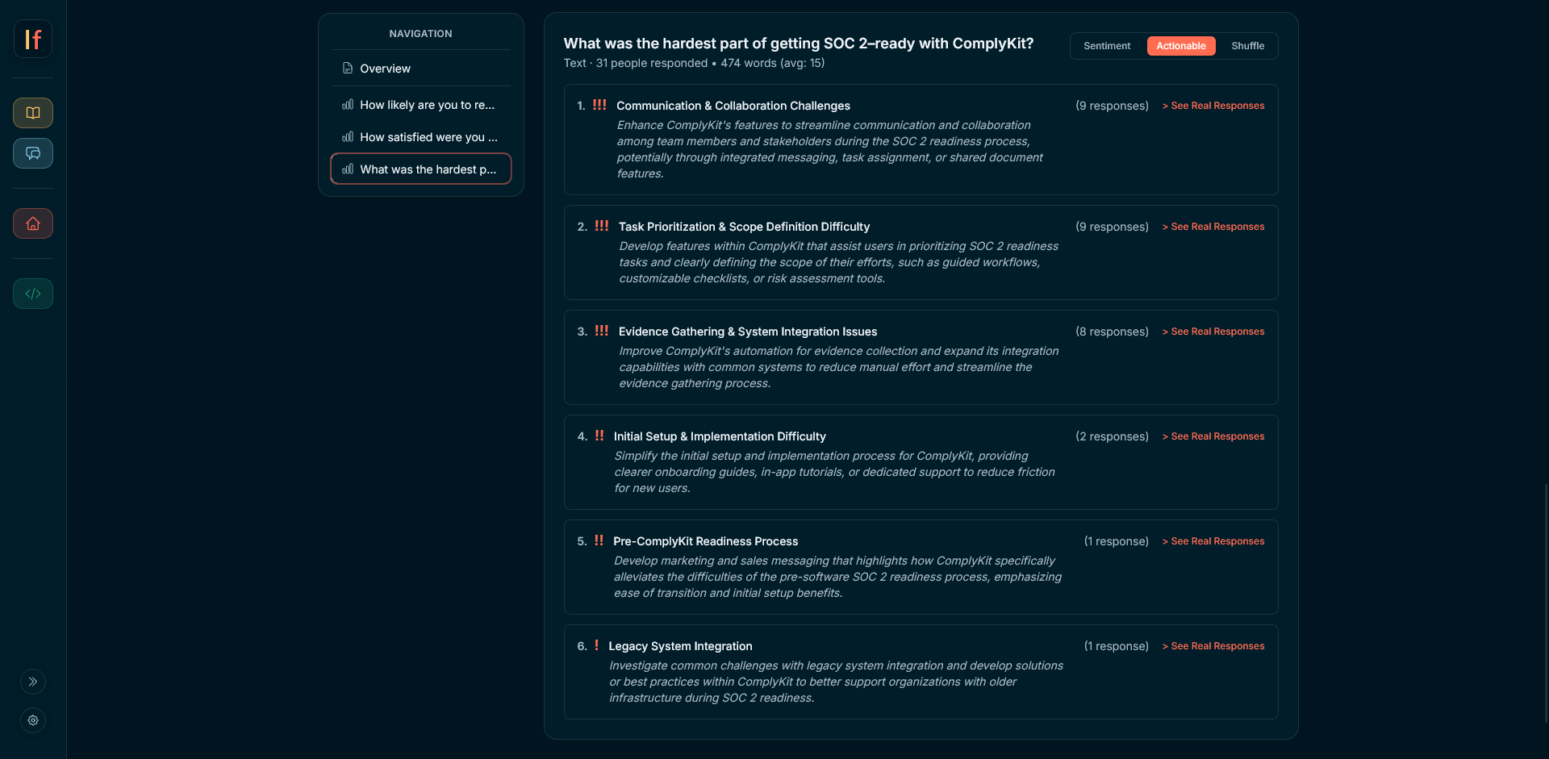Enable the Actionable view

click(1180, 46)
